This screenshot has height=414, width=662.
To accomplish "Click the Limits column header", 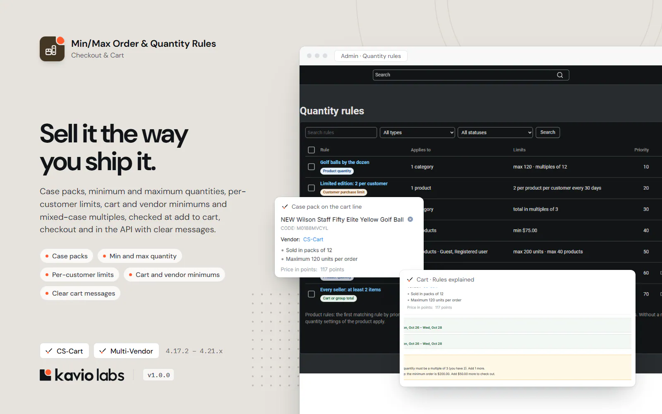I will pyautogui.click(x=519, y=150).
